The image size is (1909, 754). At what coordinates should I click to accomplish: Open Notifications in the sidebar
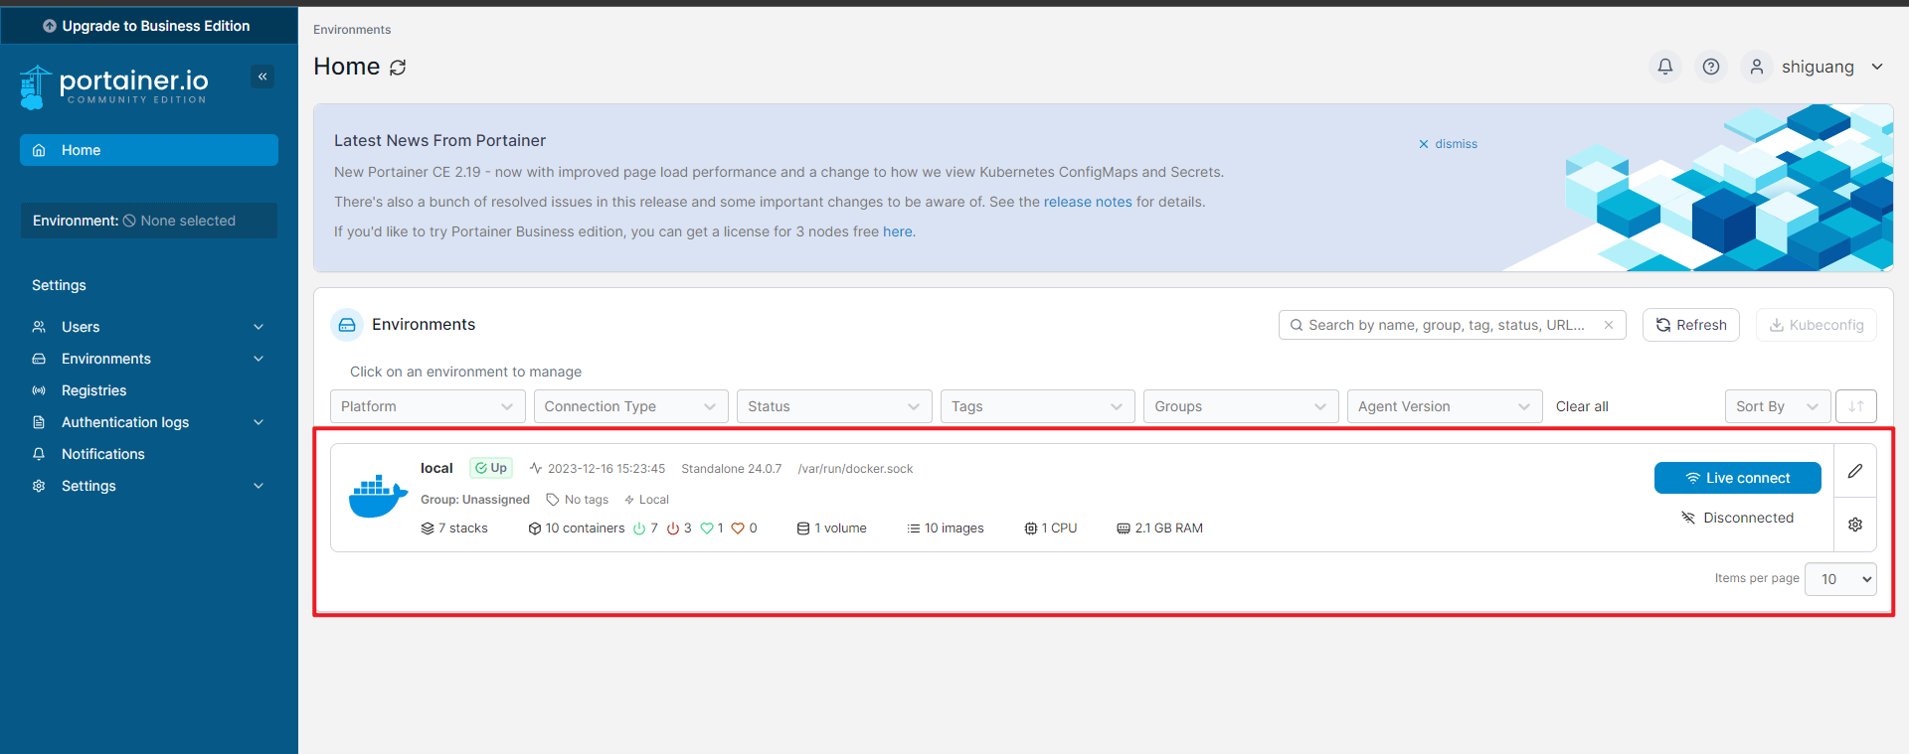pos(149,454)
